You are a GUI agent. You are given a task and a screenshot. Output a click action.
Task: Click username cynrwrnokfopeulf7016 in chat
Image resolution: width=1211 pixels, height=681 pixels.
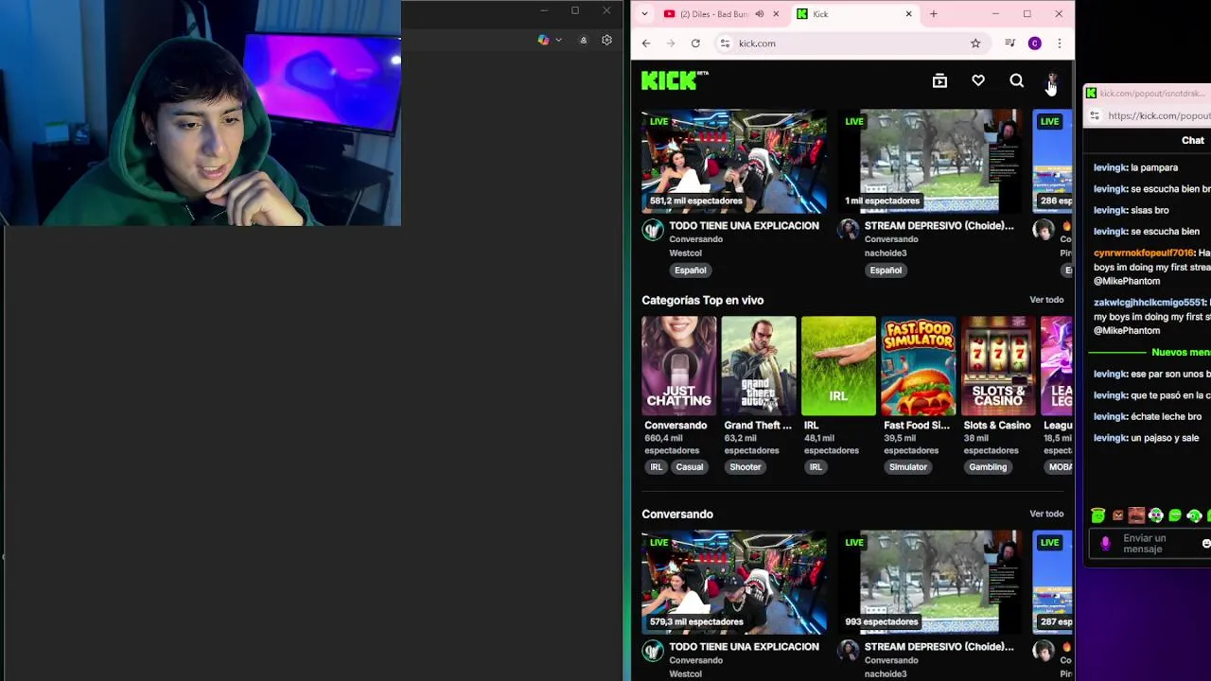[1144, 253]
